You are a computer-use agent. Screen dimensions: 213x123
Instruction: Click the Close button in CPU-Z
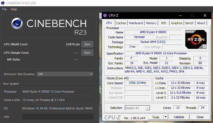(x=200, y=117)
